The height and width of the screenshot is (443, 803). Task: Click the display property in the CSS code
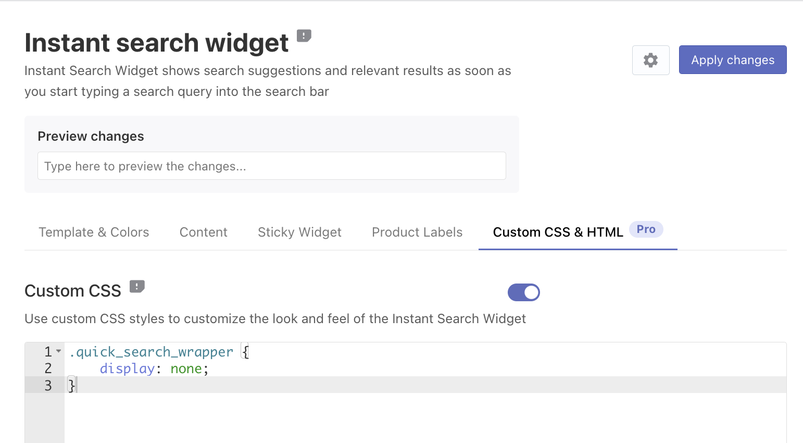pos(127,368)
